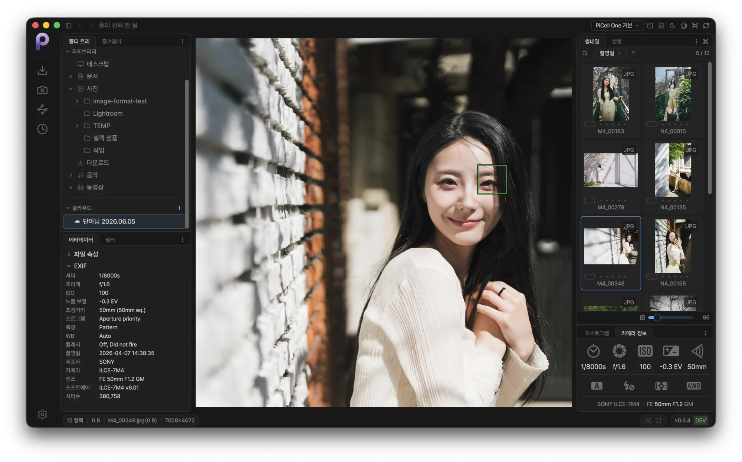The height and width of the screenshot is (462, 742).
Task: Click the panel layout icon in title bar
Action: click(x=661, y=26)
